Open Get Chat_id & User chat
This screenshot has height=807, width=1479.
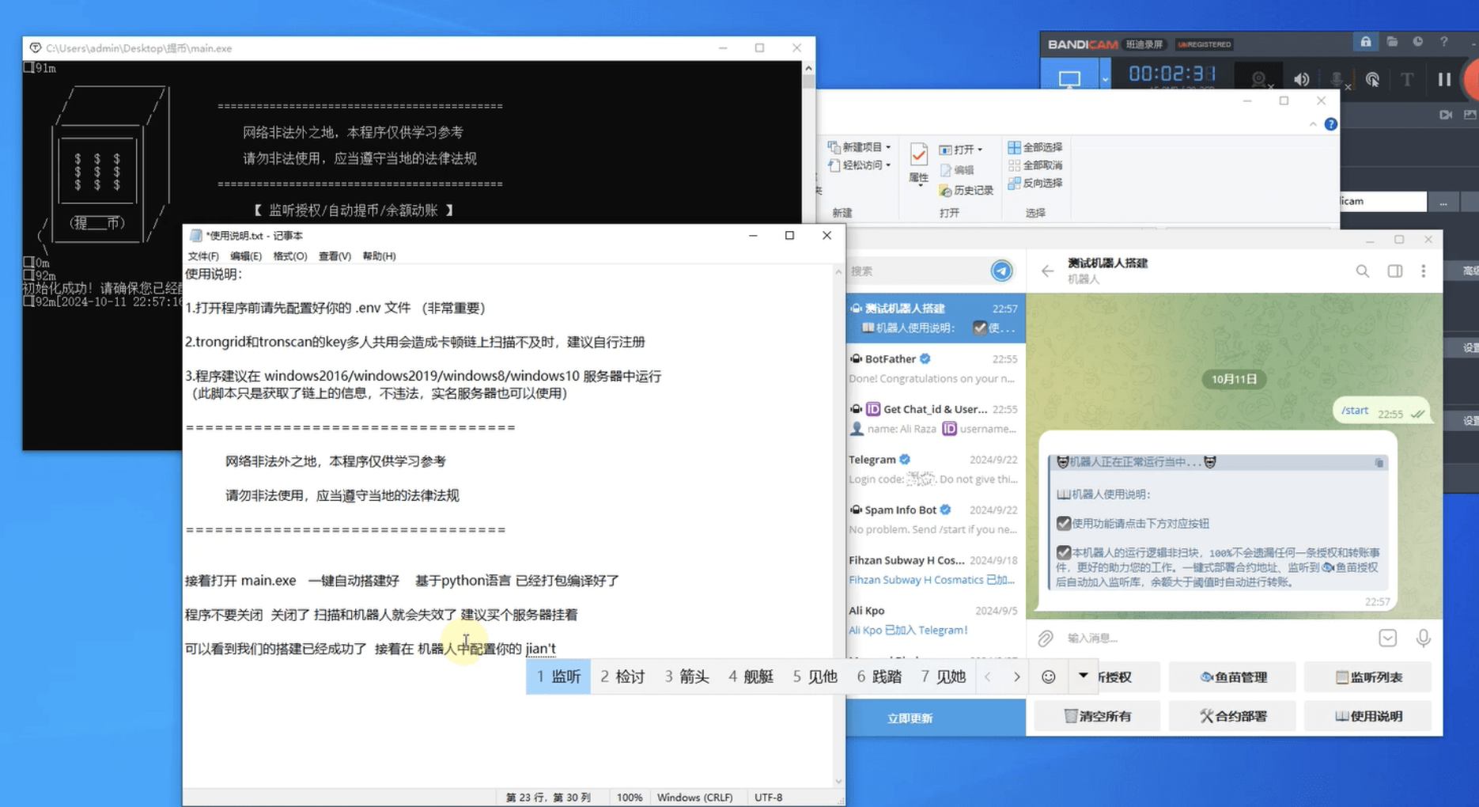935,419
